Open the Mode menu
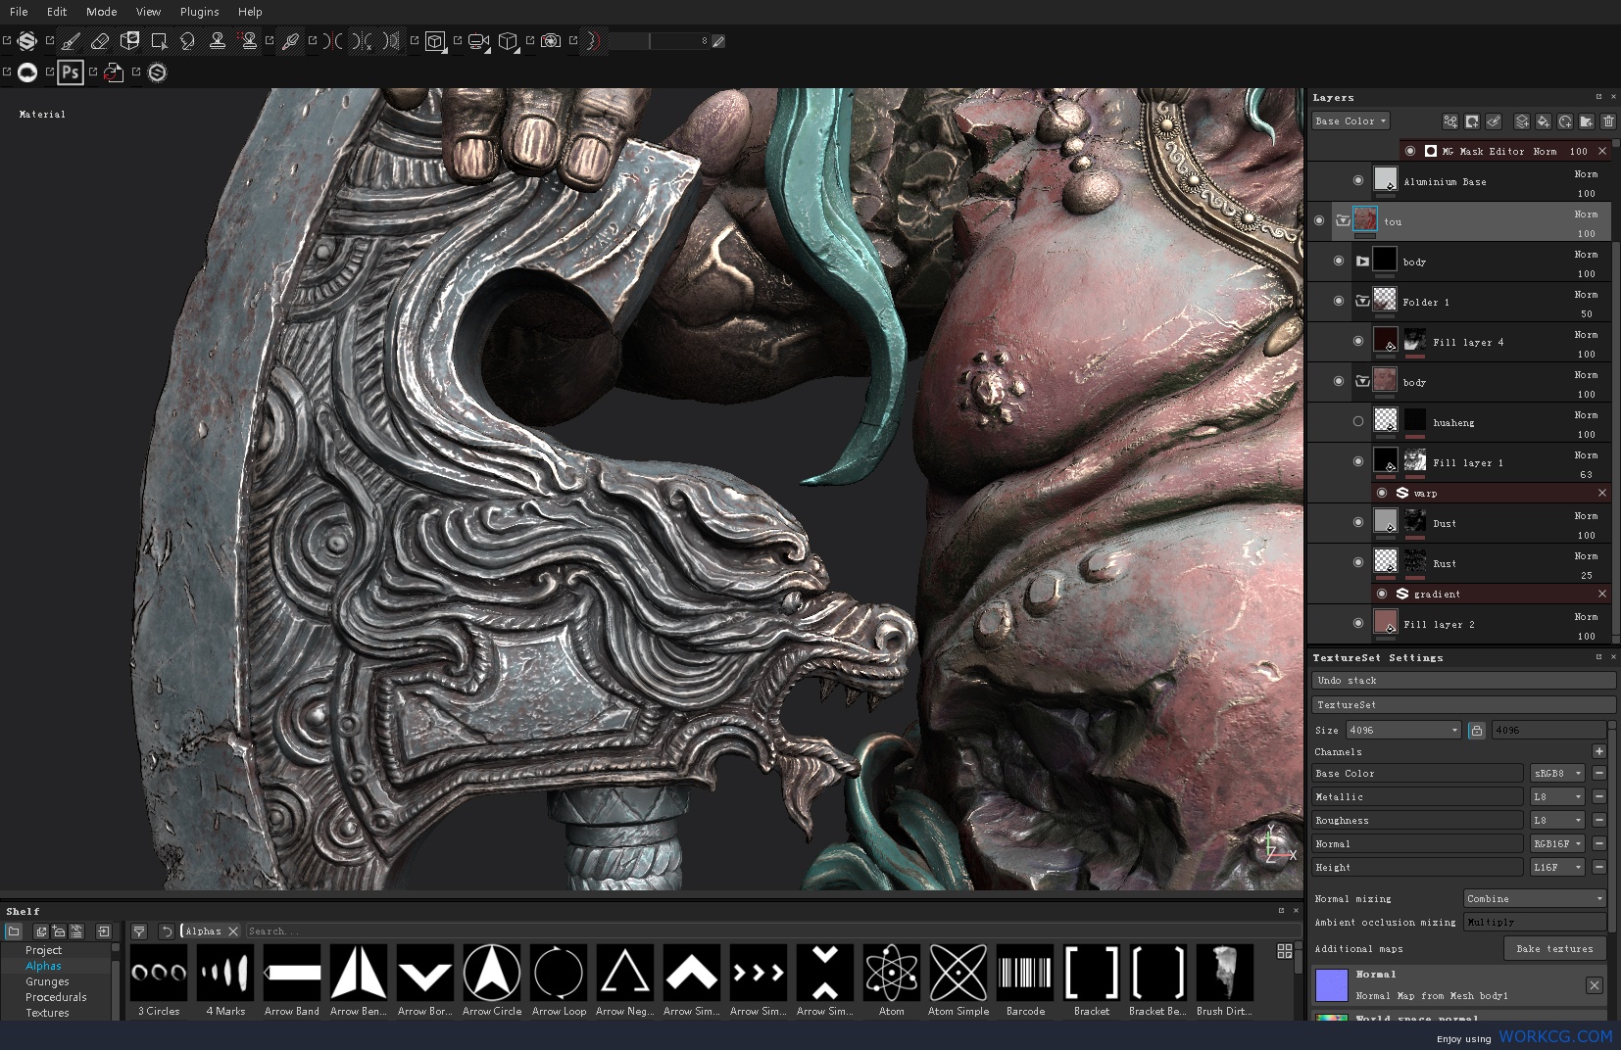 [102, 12]
